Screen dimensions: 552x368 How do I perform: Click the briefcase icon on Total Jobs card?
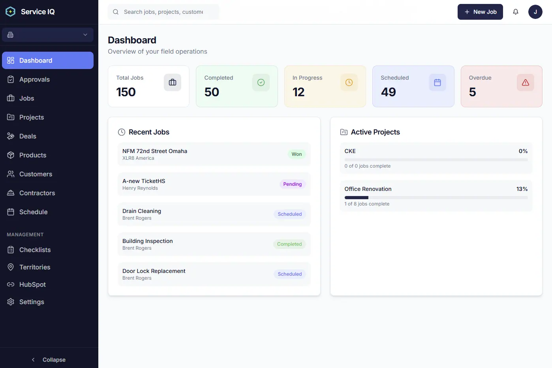173,82
